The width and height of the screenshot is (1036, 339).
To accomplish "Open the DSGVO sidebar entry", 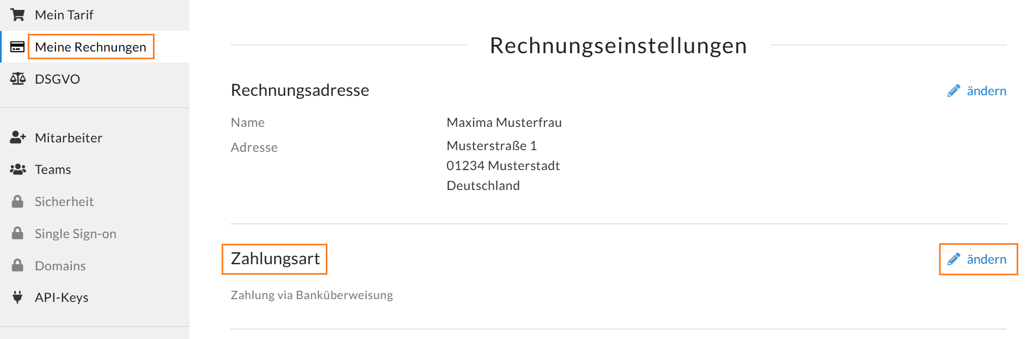I will tap(95, 79).
